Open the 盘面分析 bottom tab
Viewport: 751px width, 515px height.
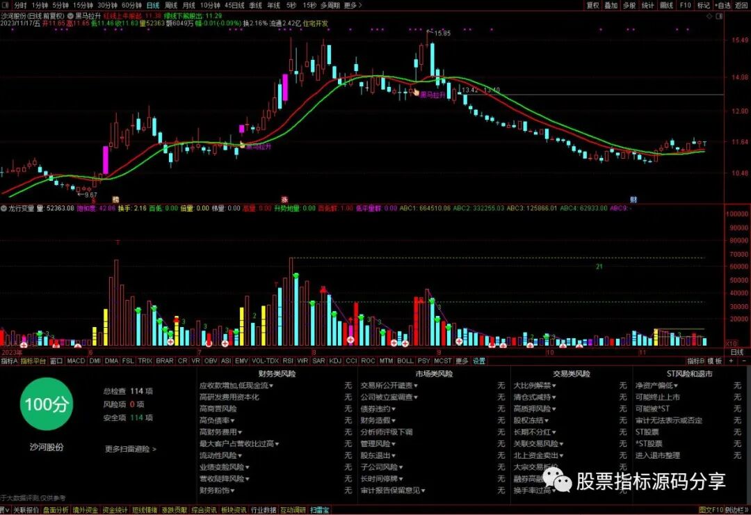click(x=56, y=510)
